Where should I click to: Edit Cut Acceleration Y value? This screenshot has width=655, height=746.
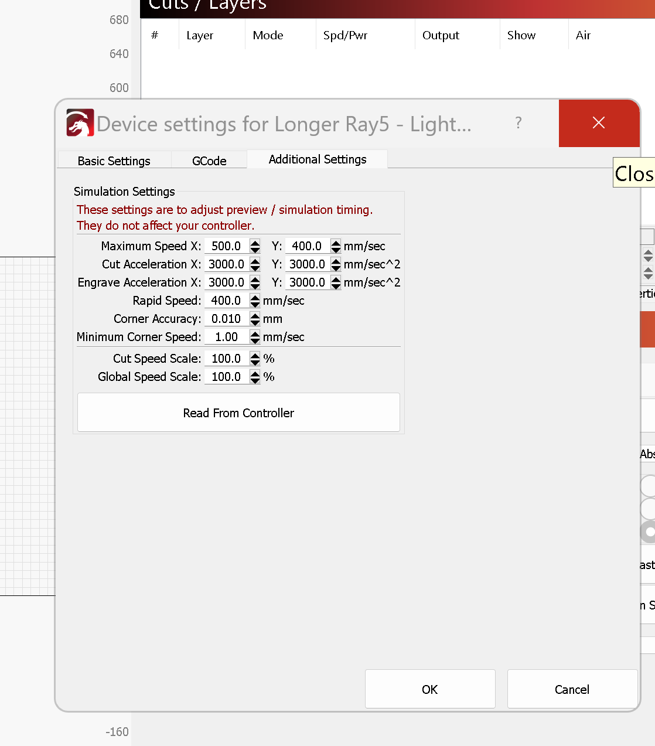pyautogui.click(x=307, y=264)
